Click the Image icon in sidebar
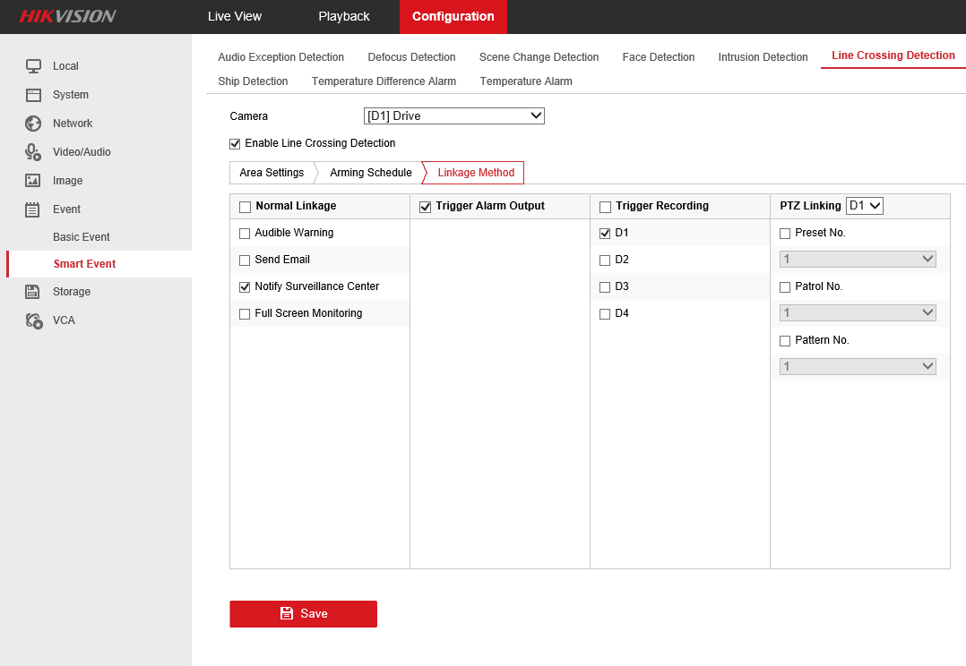 click(x=33, y=181)
